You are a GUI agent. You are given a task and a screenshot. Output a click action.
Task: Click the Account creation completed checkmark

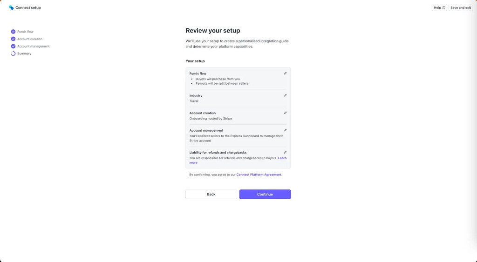13,39
